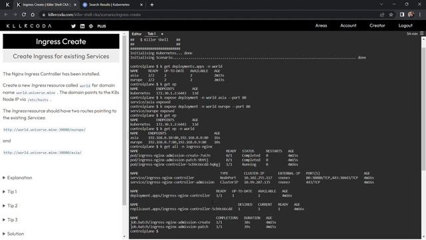Click the browser forward arrow
The height and width of the screenshot is (240, 426).
coord(15,15)
